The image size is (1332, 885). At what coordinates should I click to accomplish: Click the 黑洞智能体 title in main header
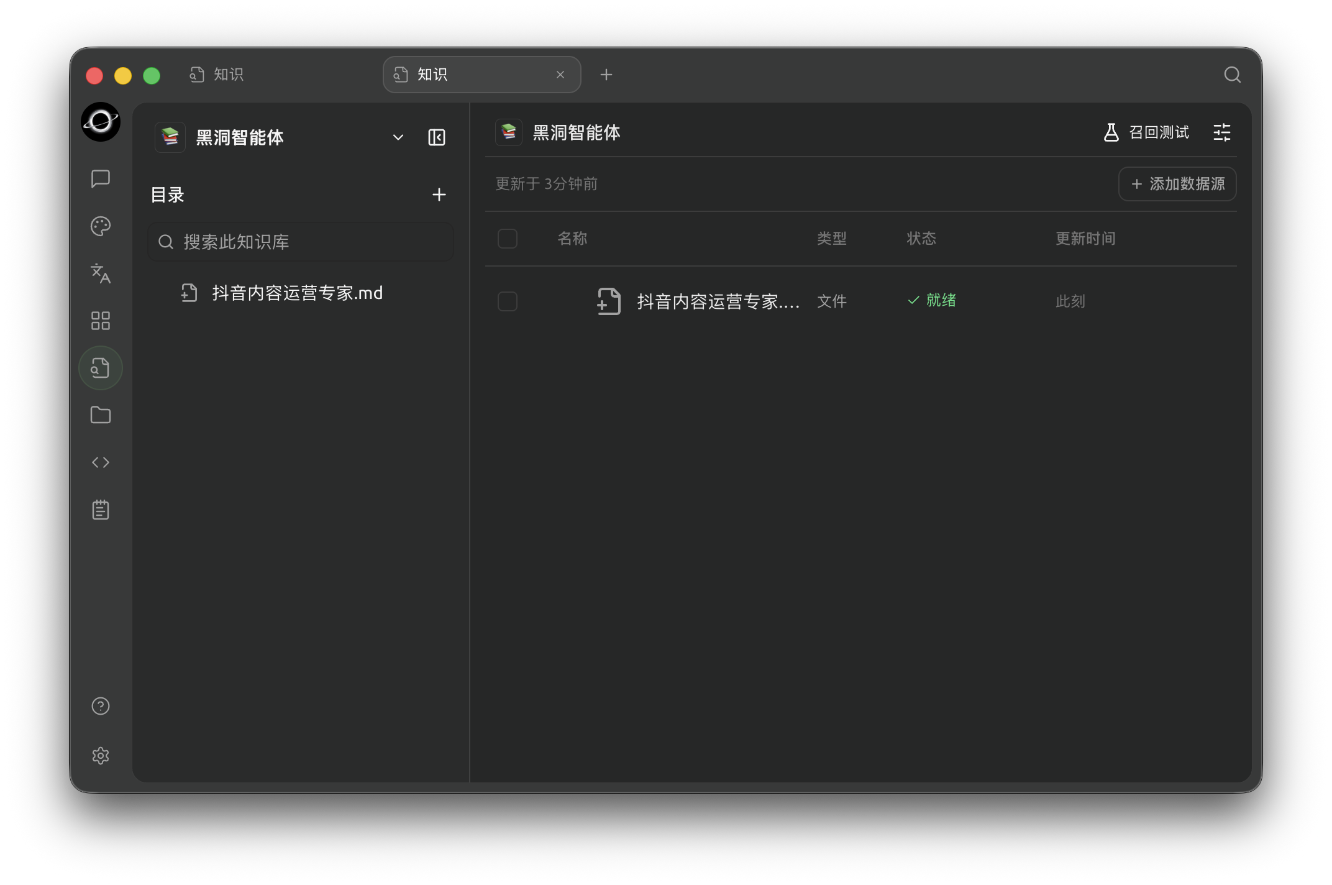576,132
